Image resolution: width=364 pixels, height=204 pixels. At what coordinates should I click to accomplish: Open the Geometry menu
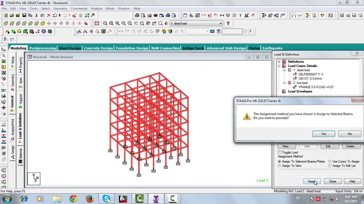pyautogui.click(x=60, y=8)
